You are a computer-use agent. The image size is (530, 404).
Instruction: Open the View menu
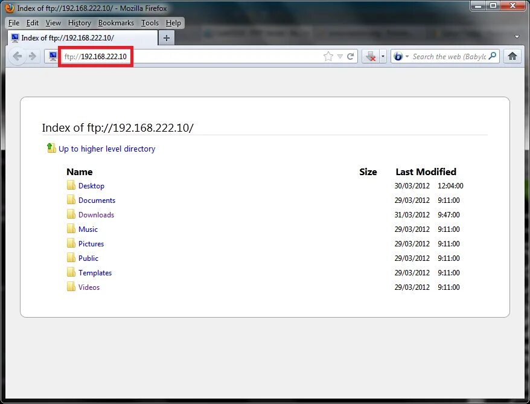point(53,23)
